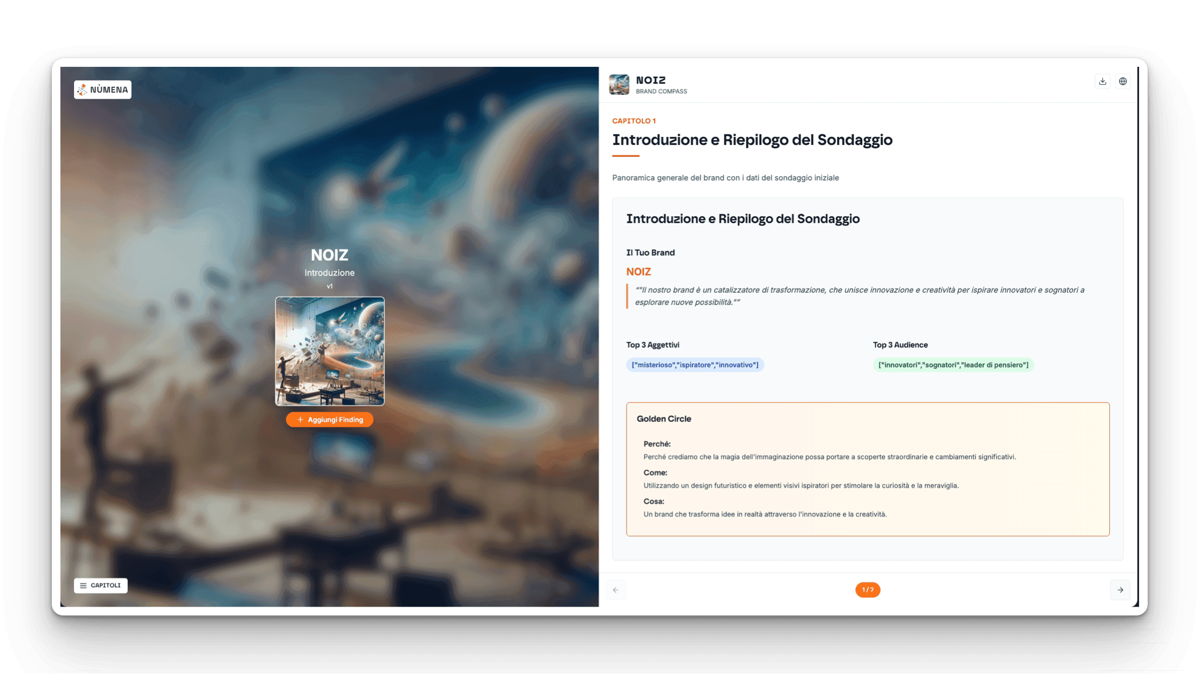Click the Nùmena logo badge
This screenshot has height=674, width=1200.
click(x=103, y=90)
